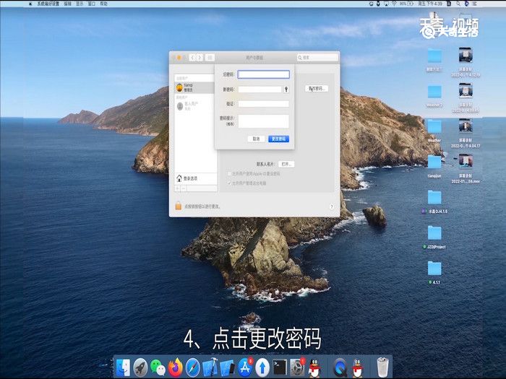Open the login options house icon
Viewport: 506px width, 379px height.
point(179,178)
